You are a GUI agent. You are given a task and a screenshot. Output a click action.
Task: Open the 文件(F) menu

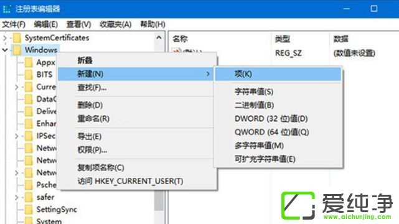pyautogui.click(x=14, y=24)
